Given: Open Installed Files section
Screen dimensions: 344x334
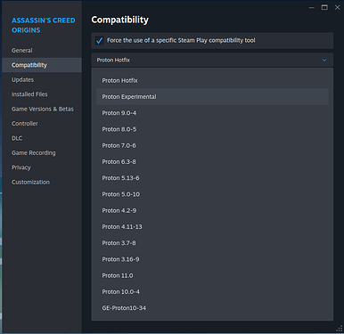Looking at the screenshot, I should coord(42,94).
